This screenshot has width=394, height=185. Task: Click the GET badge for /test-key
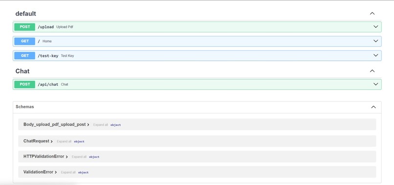(24, 56)
